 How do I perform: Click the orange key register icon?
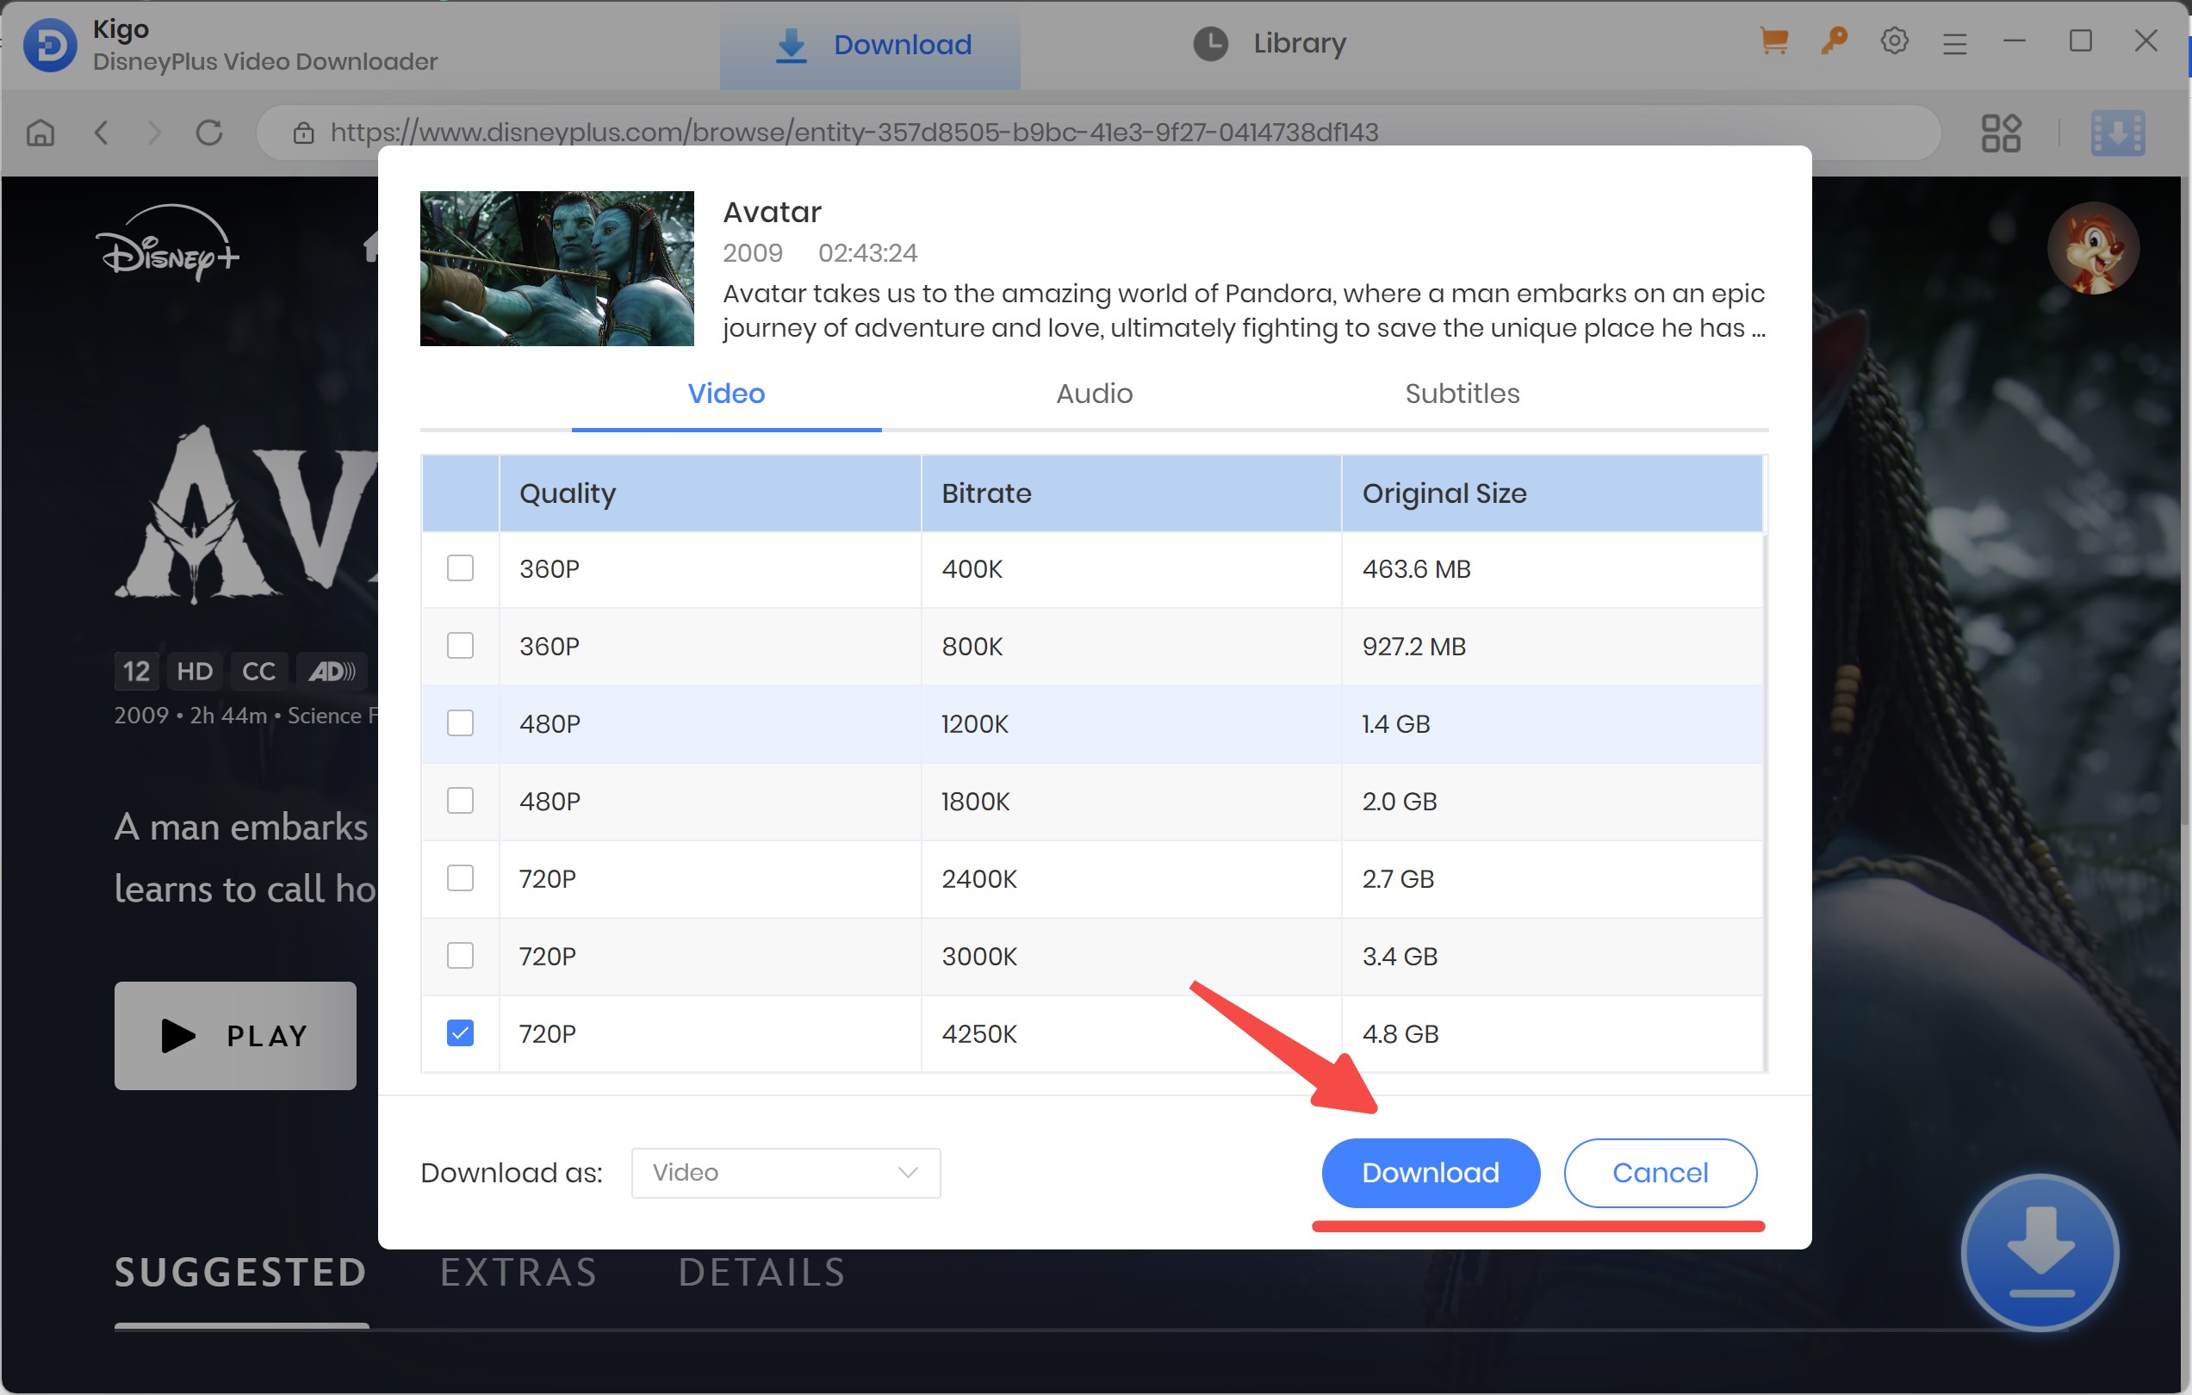click(1834, 41)
